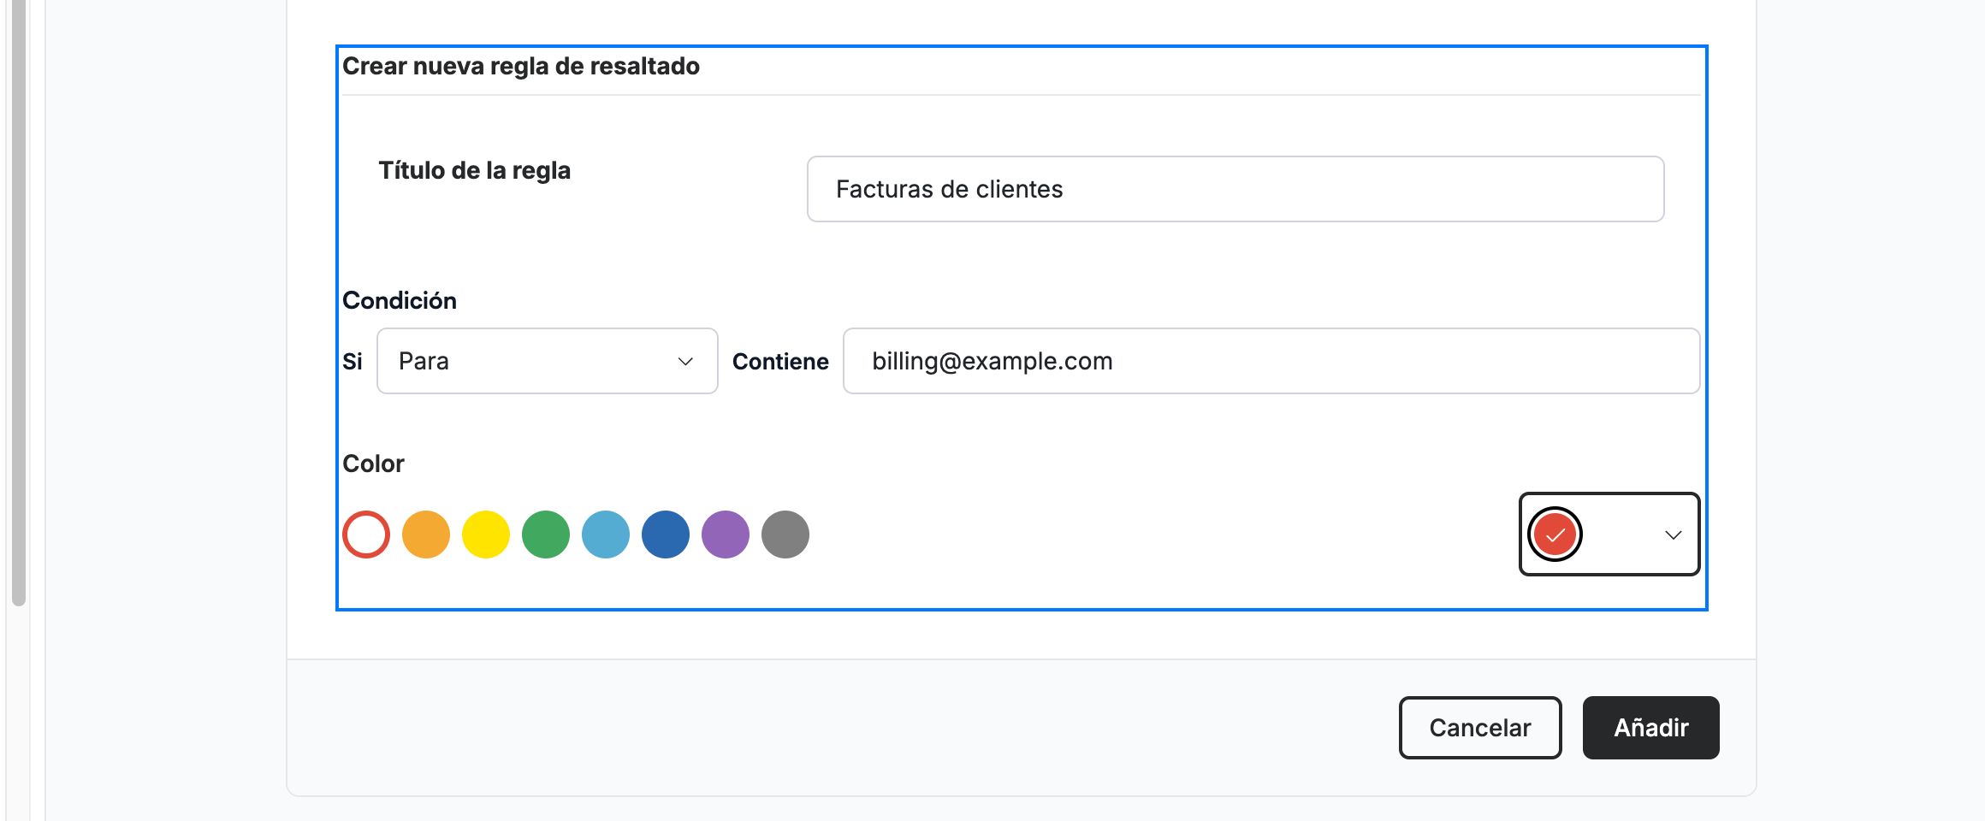1985x821 pixels.
Task: Choose the orange color swatch
Action: (426, 535)
